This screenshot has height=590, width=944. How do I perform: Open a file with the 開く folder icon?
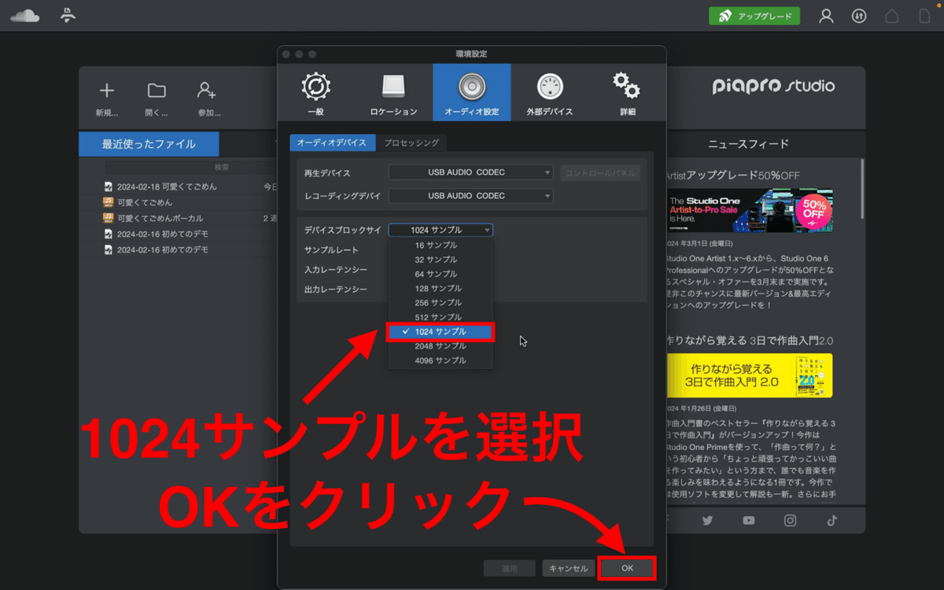157,90
